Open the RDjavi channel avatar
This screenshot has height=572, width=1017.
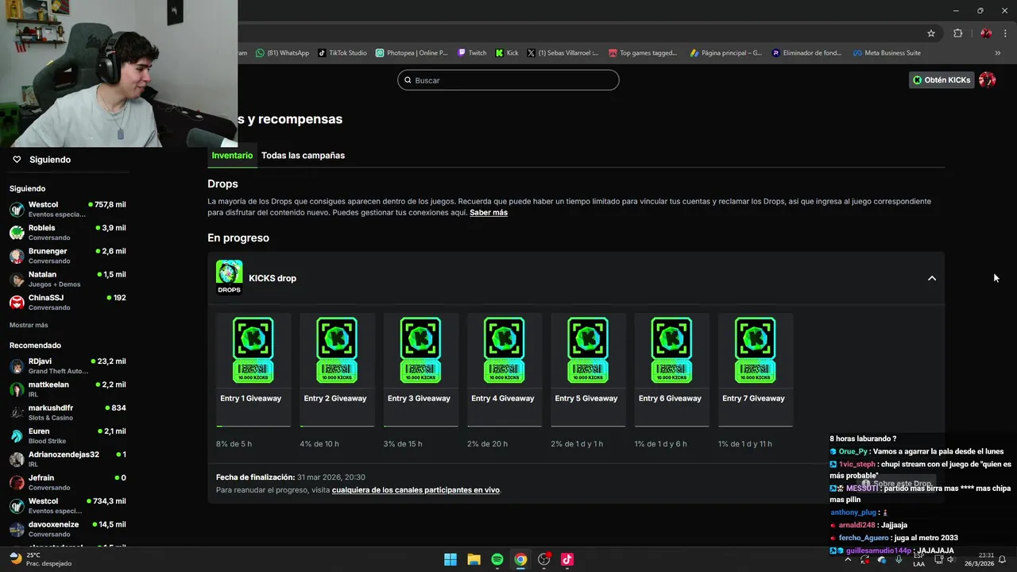tap(17, 366)
